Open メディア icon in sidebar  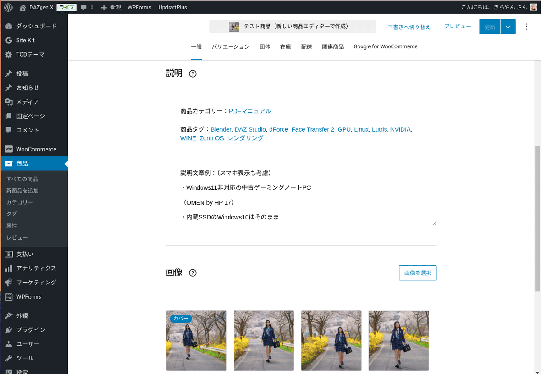tap(9, 102)
